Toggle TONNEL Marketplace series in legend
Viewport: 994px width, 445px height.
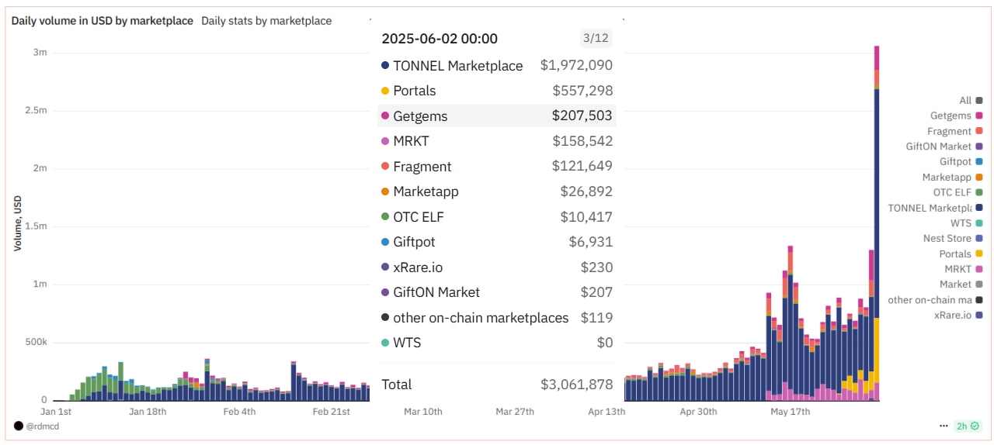(x=936, y=207)
